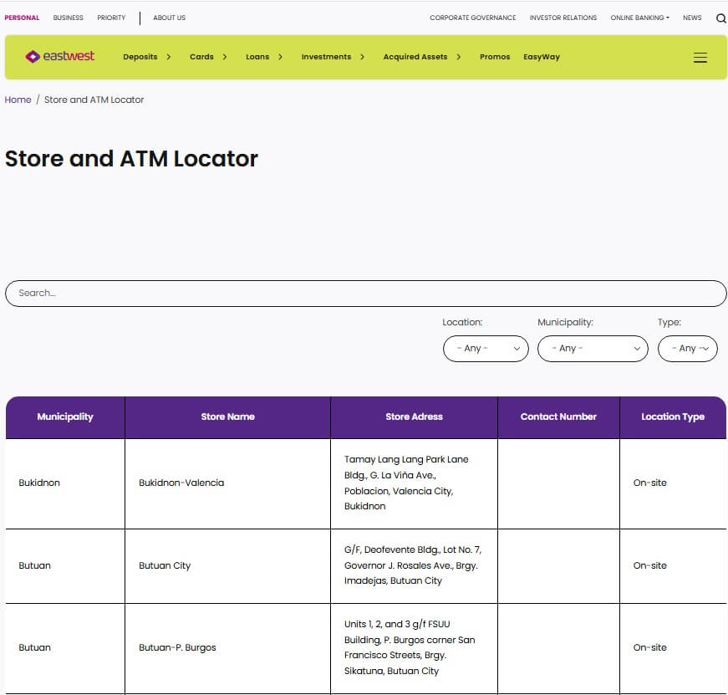The image size is (728, 695).
Task: Expand the Cards chevron arrow
Action: coord(224,57)
